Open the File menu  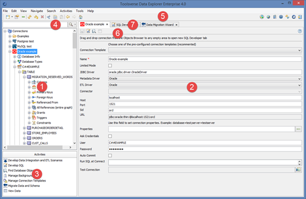[5, 11]
